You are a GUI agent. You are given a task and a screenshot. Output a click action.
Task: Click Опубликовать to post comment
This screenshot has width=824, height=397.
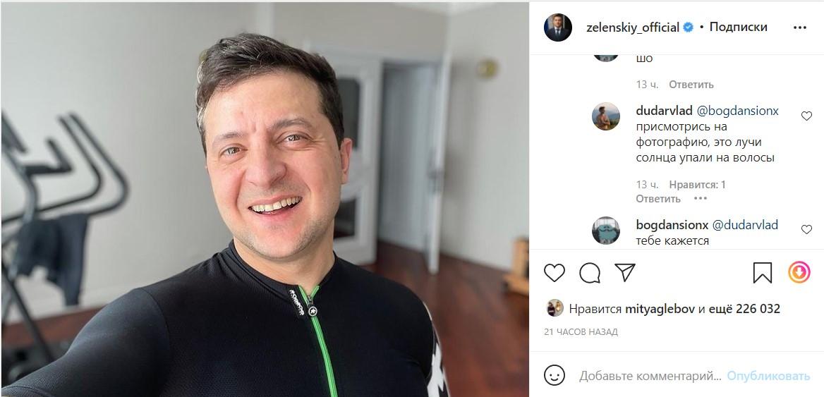tap(768, 376)
